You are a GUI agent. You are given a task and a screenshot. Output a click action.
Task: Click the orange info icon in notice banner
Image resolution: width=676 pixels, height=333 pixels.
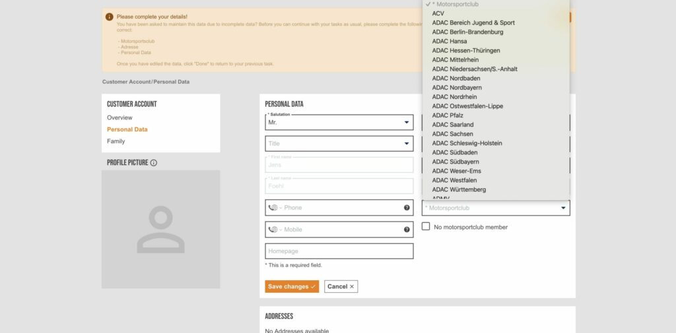pos(110,16)
